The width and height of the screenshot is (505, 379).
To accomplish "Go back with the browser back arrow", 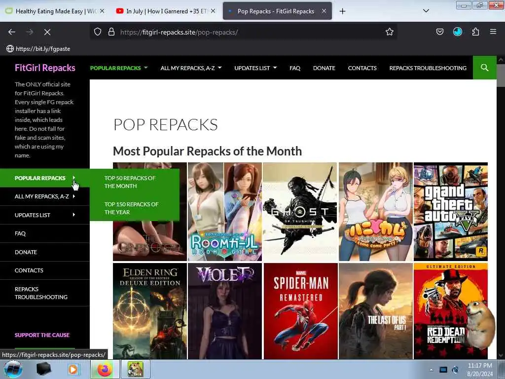I will pos(12,32).
